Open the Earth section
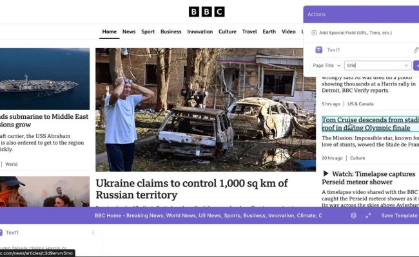The width and height of the screenshot is (419, 257). [x=269, y=31]
